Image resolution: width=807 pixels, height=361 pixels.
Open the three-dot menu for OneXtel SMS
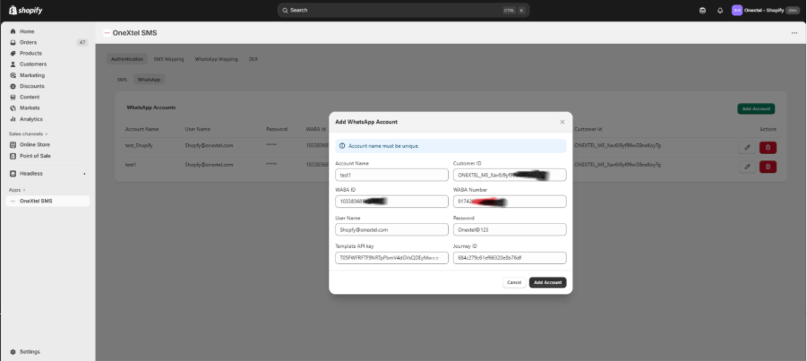point(794,32)
